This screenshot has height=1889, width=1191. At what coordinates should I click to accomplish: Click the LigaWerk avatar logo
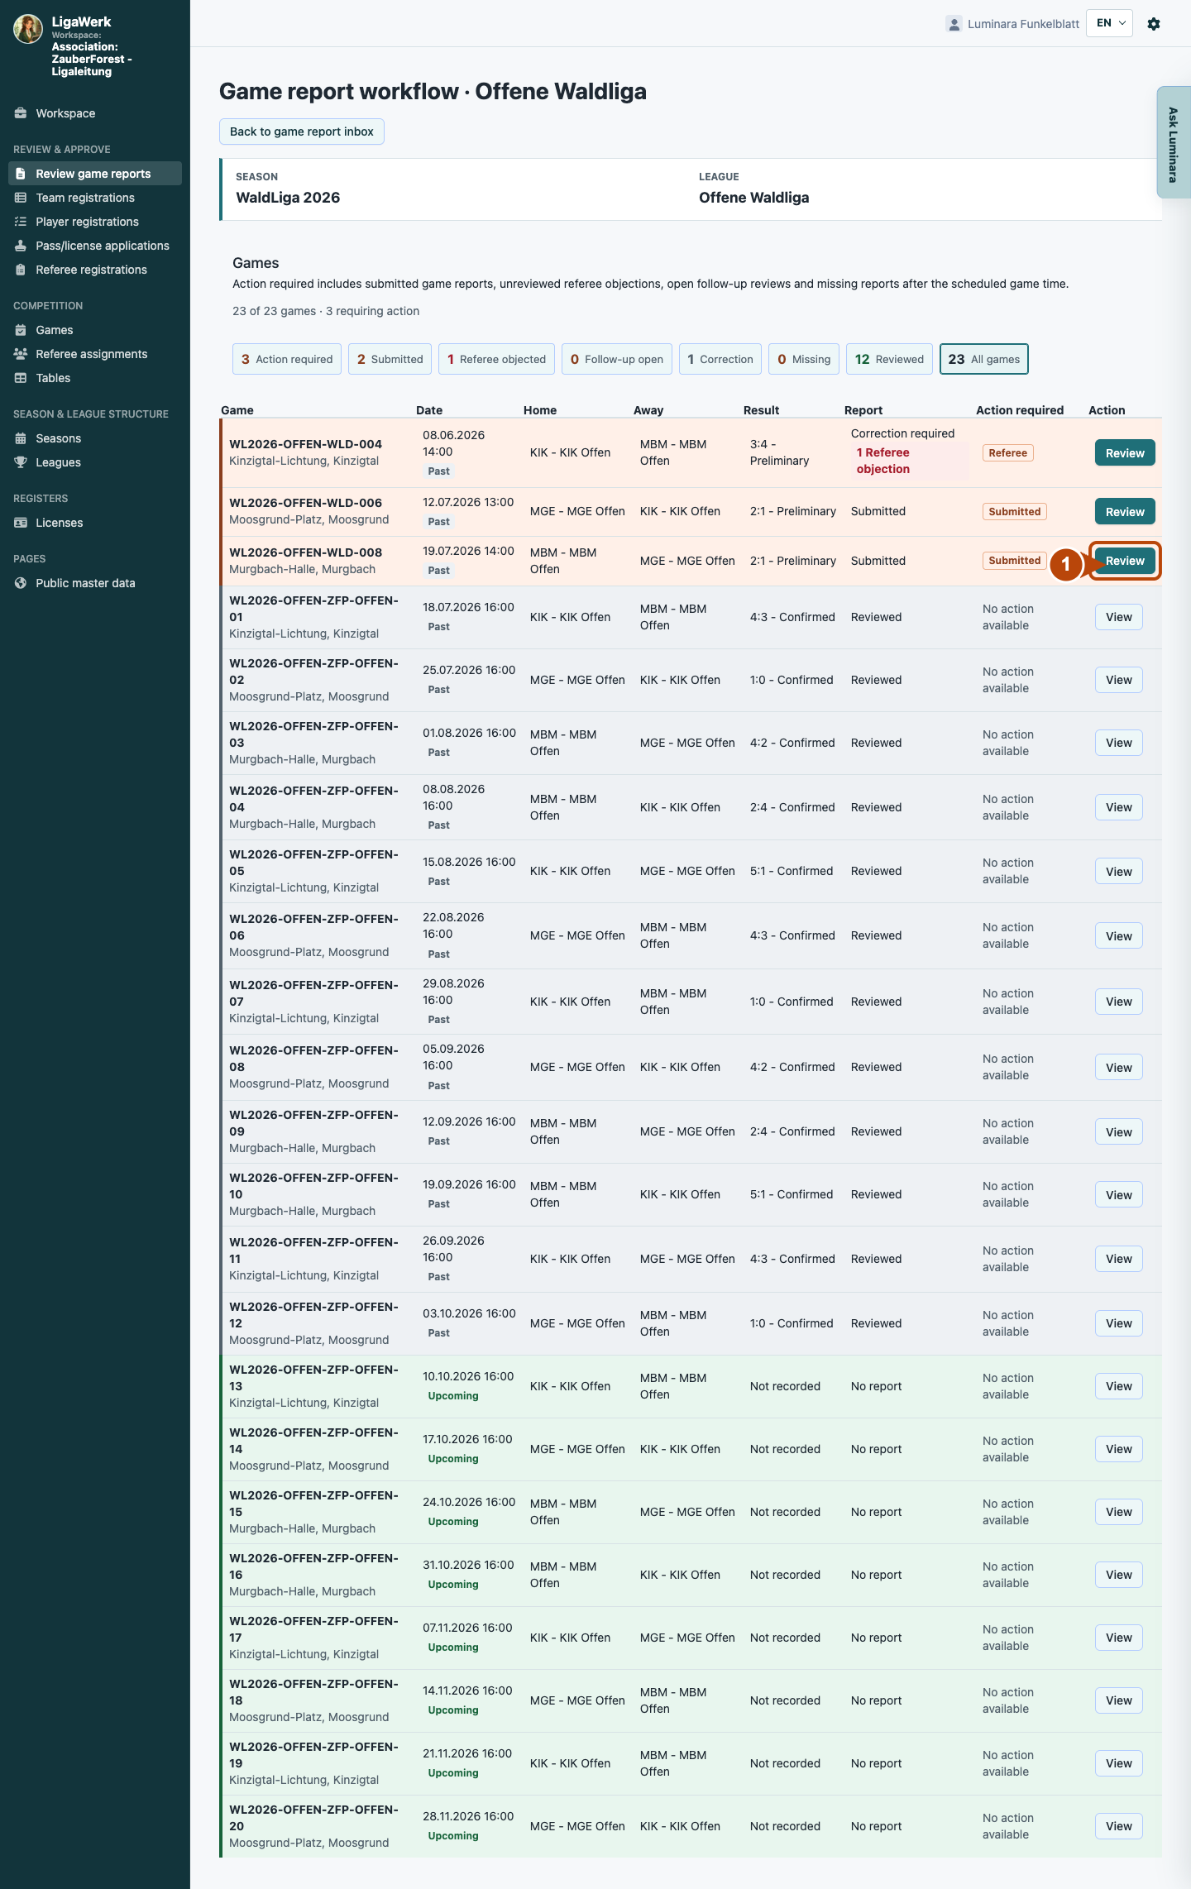(x=28, y=29)
